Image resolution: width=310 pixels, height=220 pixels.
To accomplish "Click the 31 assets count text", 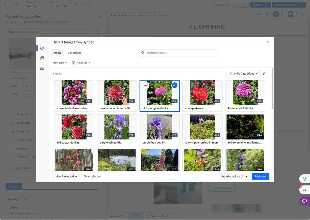I will coord(57,74).
